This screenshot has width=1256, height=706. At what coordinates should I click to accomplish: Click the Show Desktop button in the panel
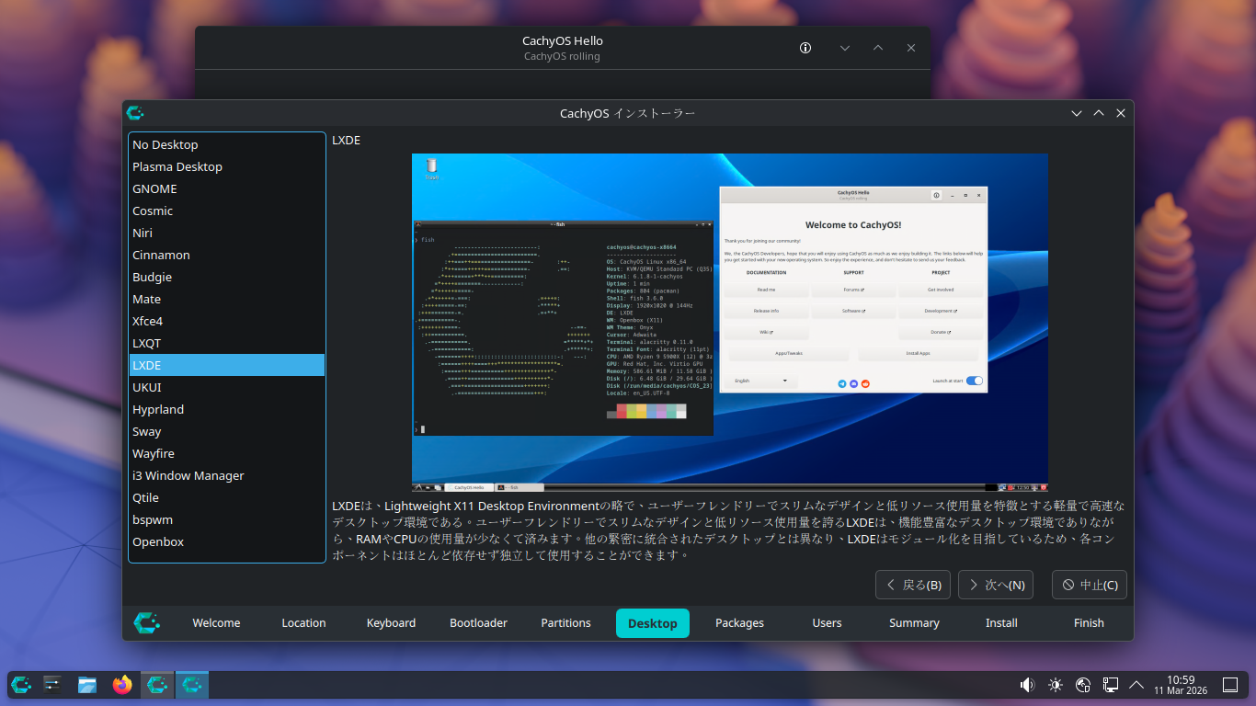click(1230, 685)
